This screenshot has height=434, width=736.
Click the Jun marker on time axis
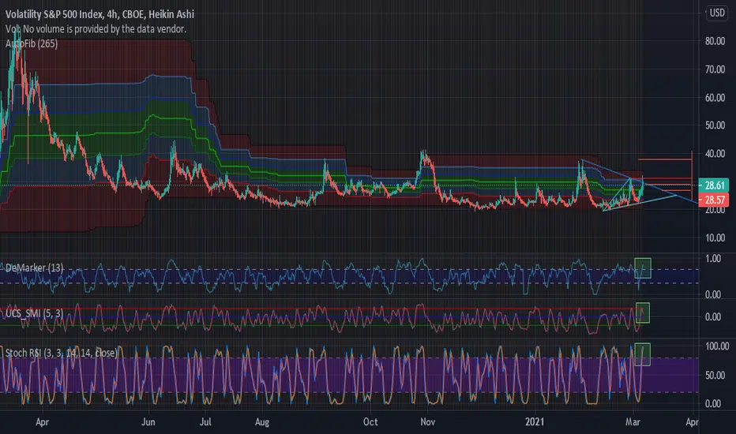tap(148, 422)
